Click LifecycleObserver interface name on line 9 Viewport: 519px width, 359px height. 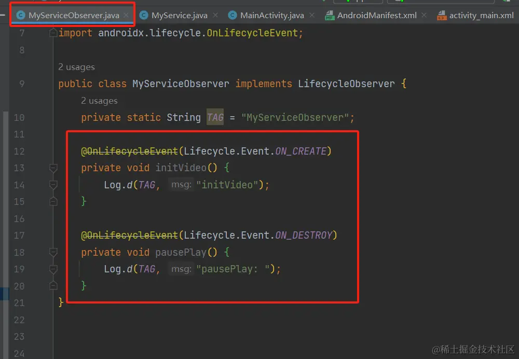pos(346,84)
